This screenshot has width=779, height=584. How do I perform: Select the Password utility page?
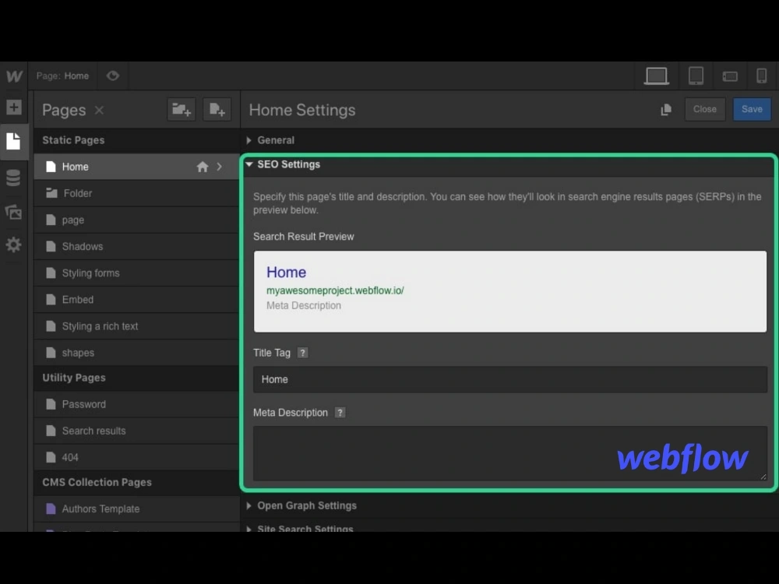click(136, 404)
